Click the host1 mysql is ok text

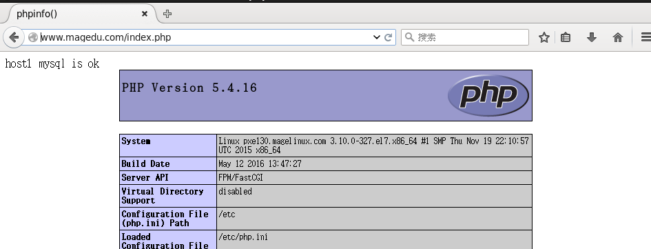tap(52, 63)
